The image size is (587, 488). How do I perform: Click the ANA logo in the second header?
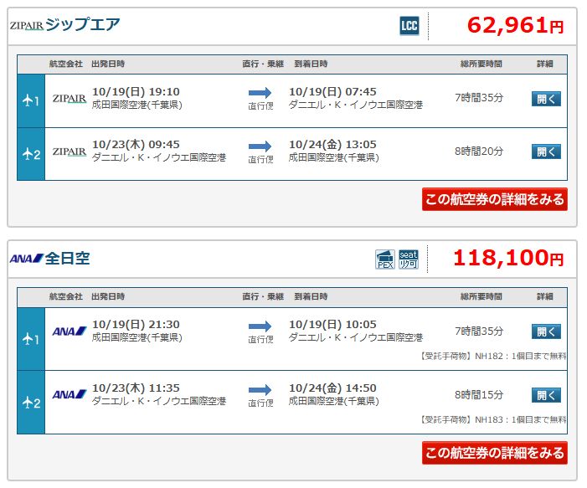click(x=27, y=258)
